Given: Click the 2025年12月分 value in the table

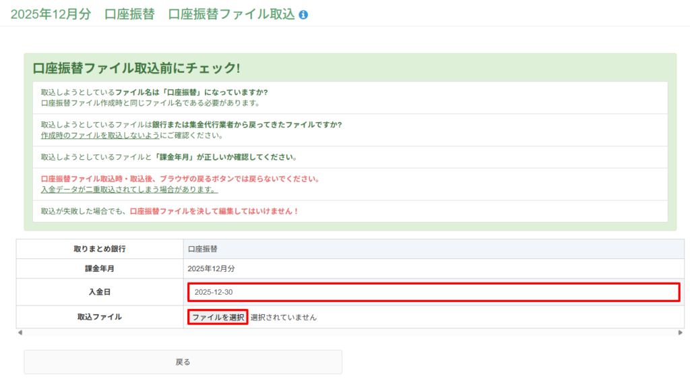Looking at the screenshot, I should 211,268.
